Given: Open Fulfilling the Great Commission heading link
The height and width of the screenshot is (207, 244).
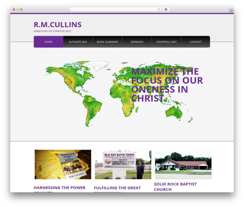Looking at the screenshot, I should (x=117, y=189).
